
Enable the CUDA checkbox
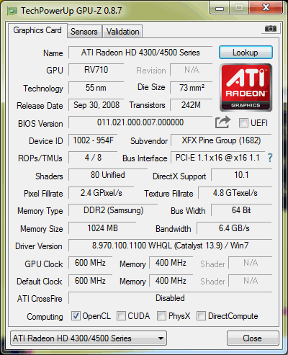coord(121,316)
